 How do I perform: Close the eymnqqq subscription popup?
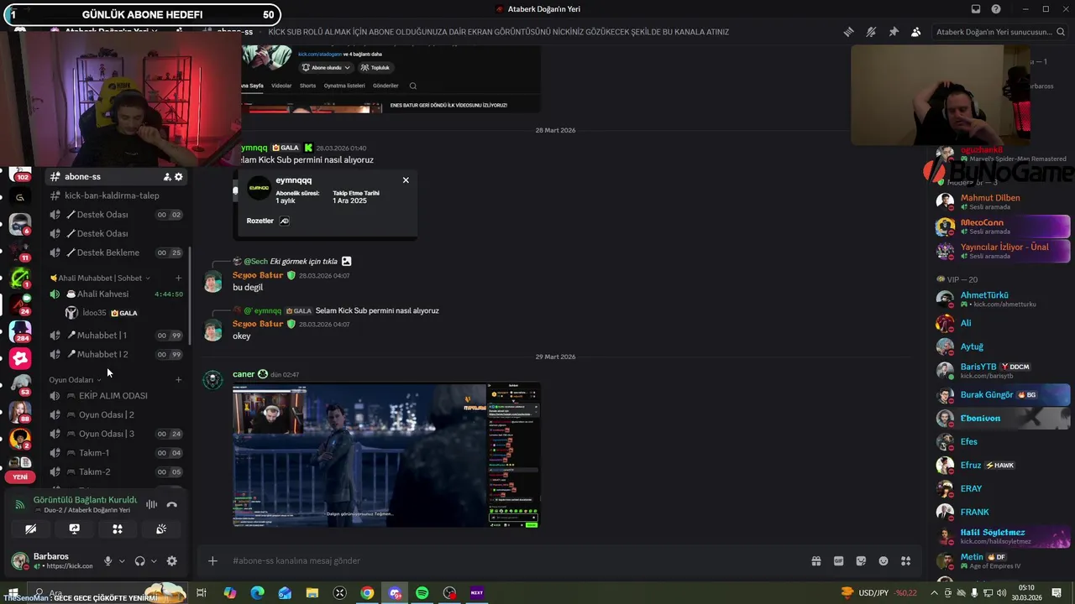[406, 180]
